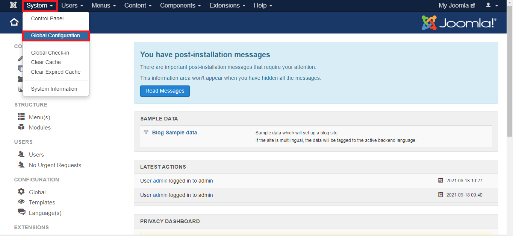Open Global under Configuration in the sidebar
Image resolution: width=513 pixels, height=236 pixels.
click(x=37, y=192)
